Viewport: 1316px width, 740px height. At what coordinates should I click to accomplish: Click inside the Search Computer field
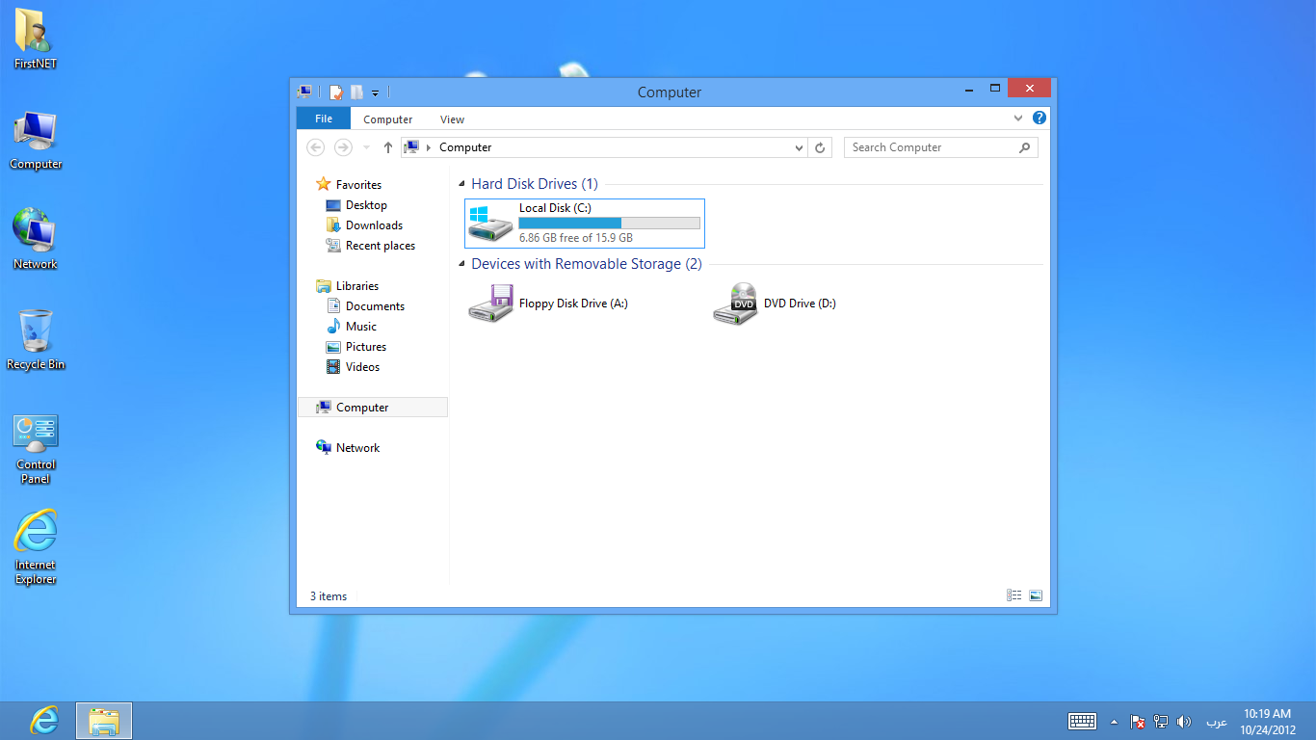pyautogui.click(x=925, y=146)
